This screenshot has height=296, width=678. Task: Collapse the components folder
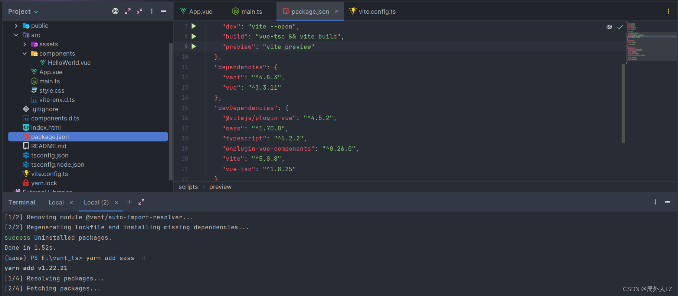[x=24, y=53]
